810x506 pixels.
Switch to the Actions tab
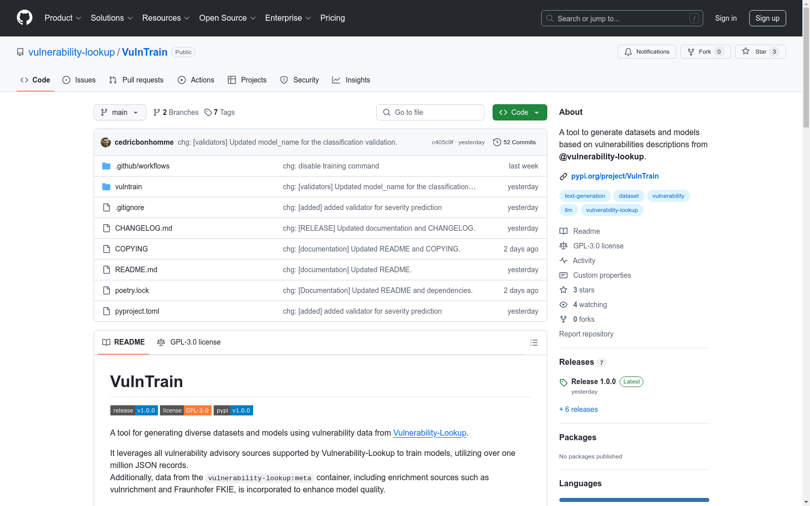[x=196, y=80]
